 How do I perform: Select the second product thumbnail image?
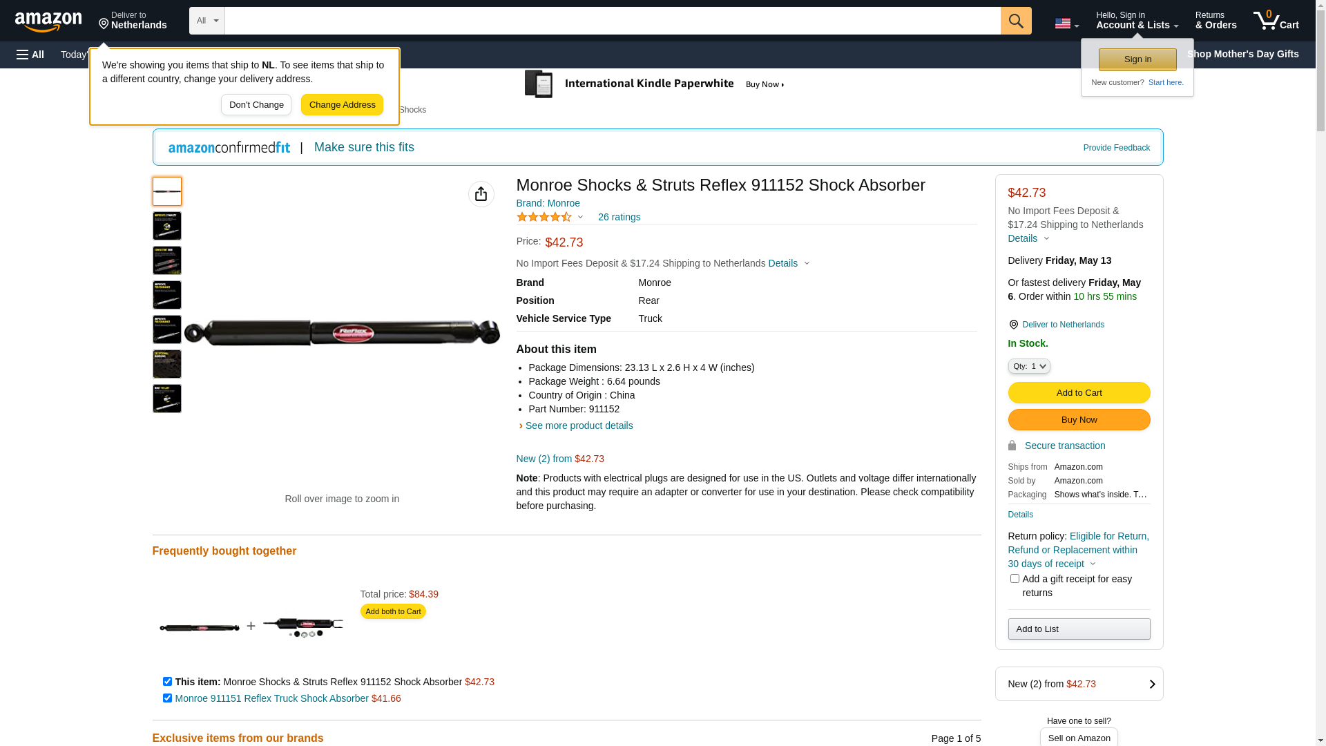[x=167, y=226]
